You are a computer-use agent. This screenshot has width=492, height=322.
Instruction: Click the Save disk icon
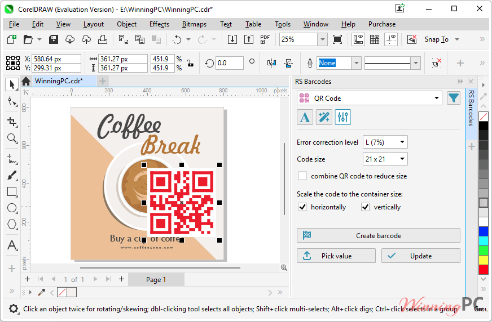54,39
